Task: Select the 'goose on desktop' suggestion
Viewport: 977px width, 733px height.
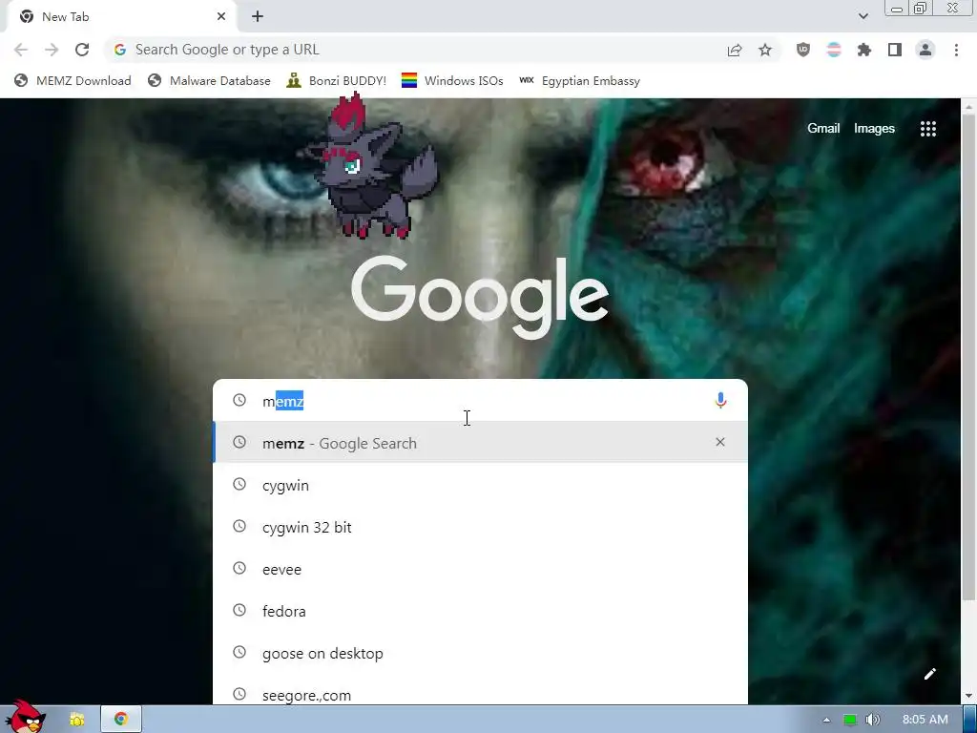Action: coord(480,653)
